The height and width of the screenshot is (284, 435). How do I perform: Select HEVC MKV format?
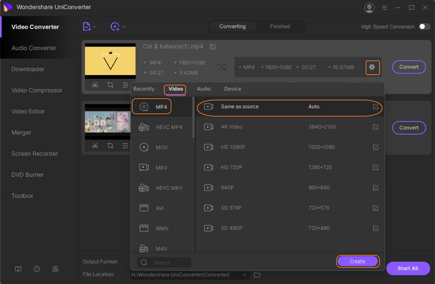[162, 188]
